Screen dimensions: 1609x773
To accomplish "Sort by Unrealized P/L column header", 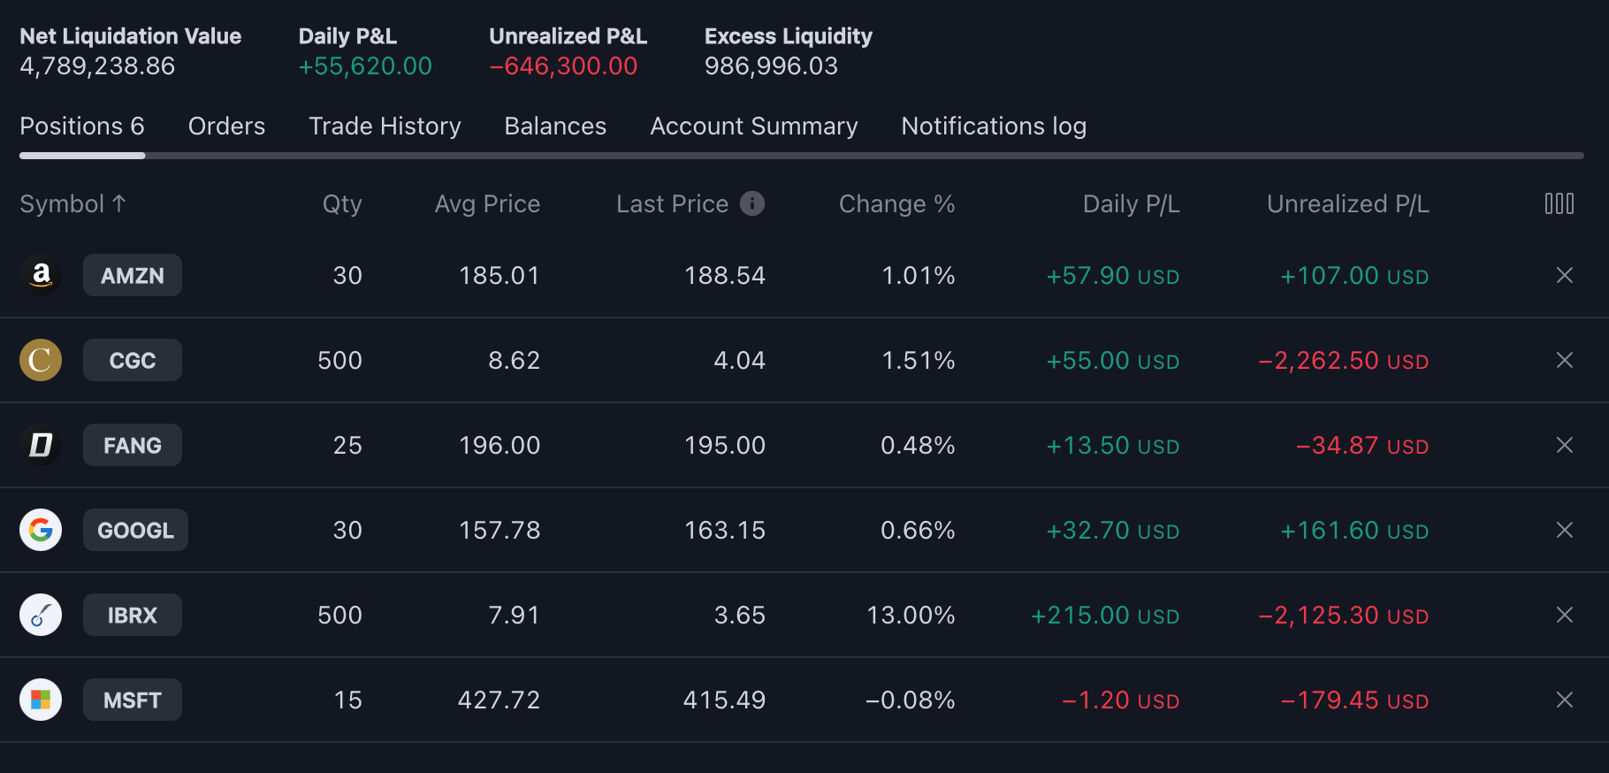I will click(x=1347, y=204).
